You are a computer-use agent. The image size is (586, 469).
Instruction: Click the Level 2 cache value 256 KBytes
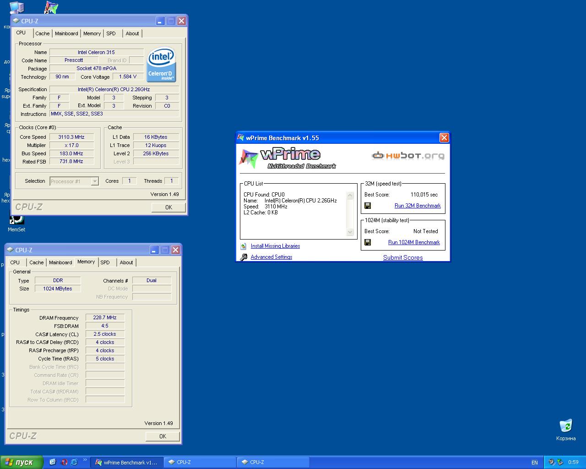156,153
